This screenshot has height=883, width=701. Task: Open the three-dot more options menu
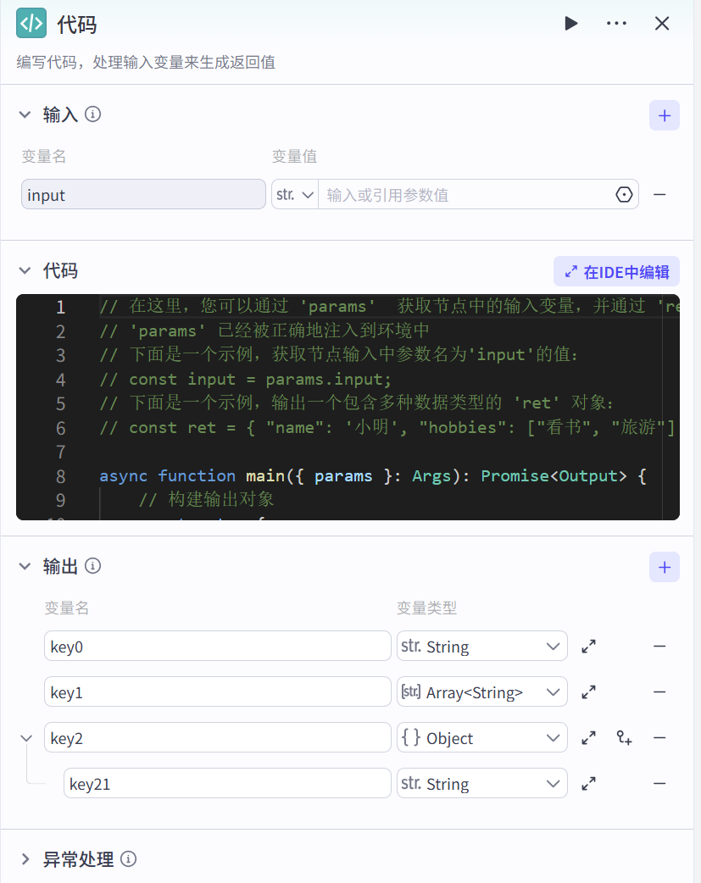pos(616,24)
